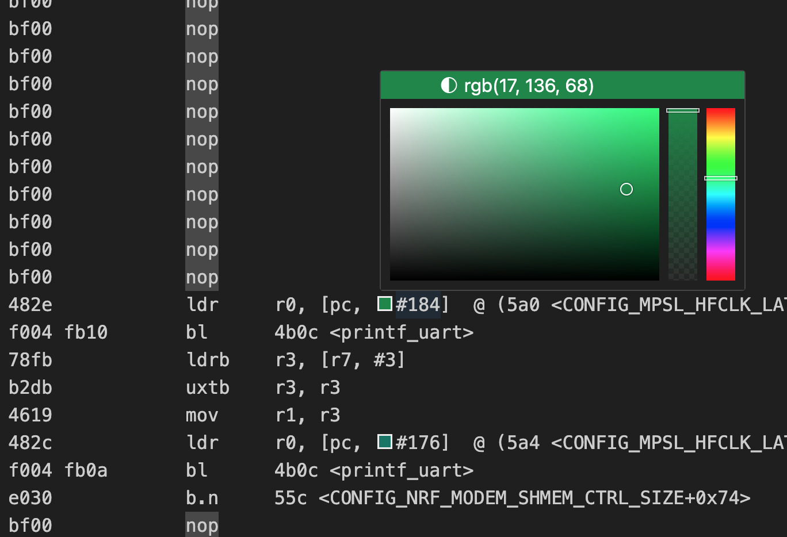Image resolution: width=787 pixels, height=537 pixels.
Task: Click the highlighted #184 operand text
Action: [x=418, y=305]
